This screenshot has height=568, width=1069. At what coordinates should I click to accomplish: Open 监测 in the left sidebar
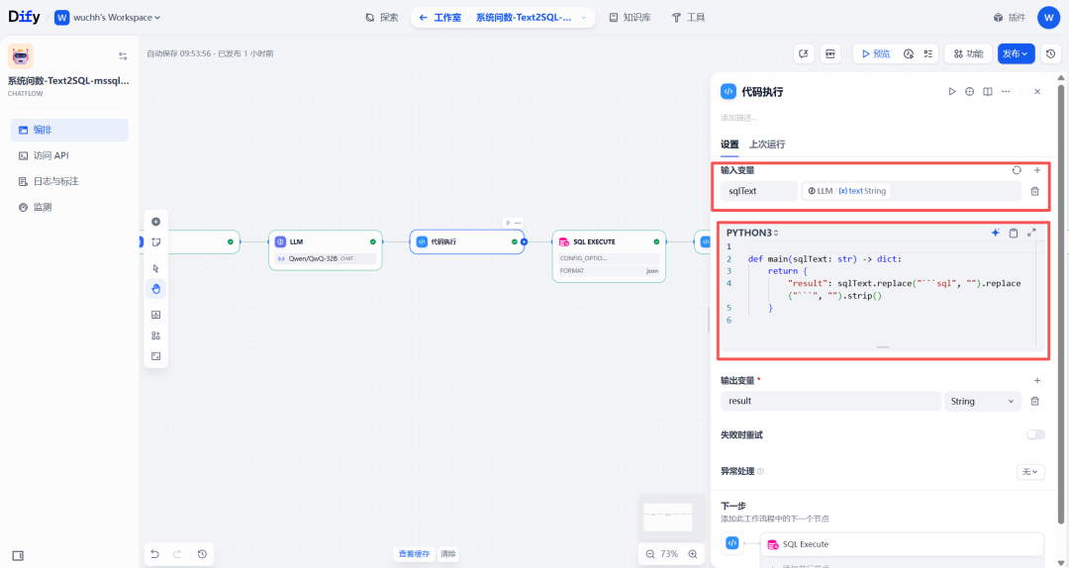[69, 207]
